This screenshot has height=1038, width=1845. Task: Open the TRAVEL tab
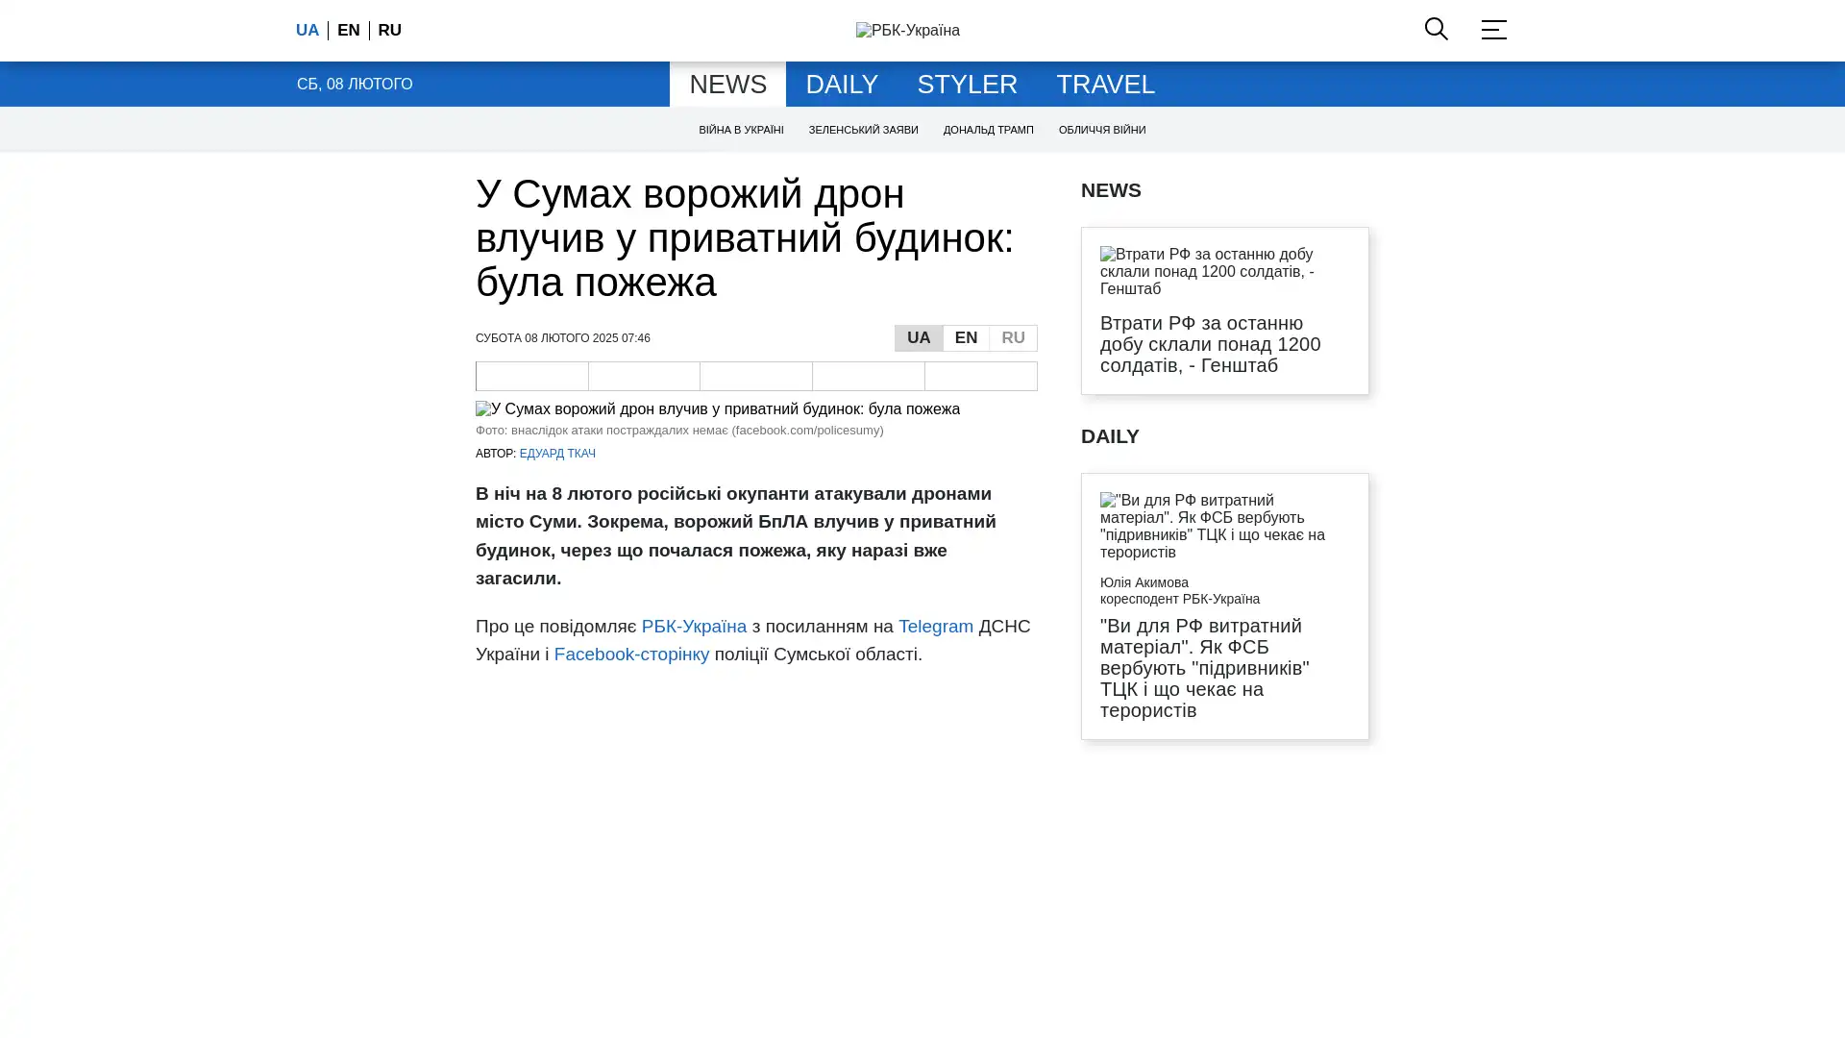pyautogui.click(x=1105, y=85)
